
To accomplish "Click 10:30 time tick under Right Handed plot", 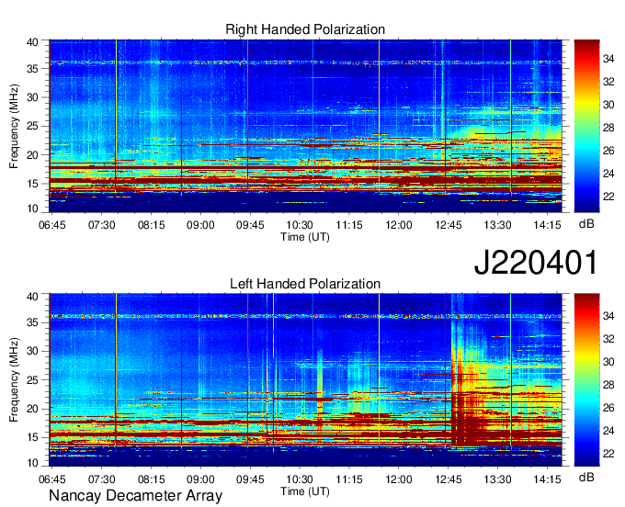I will [x=300, y=225].
